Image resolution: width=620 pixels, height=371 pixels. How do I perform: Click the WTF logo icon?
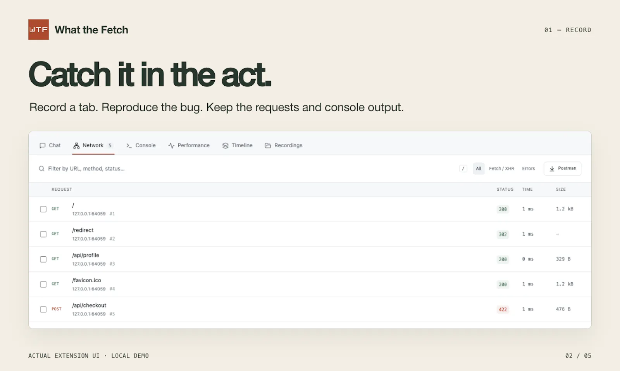[38, 29]
